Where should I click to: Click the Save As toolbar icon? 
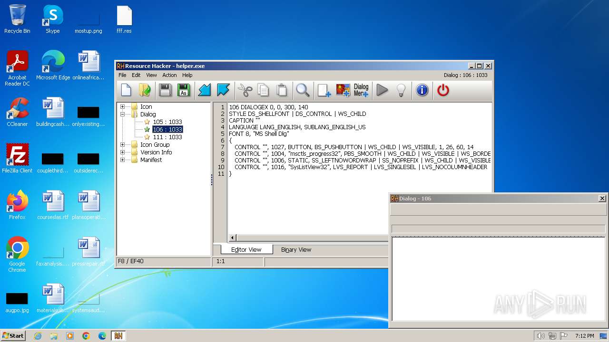click(x=184, y=90)
